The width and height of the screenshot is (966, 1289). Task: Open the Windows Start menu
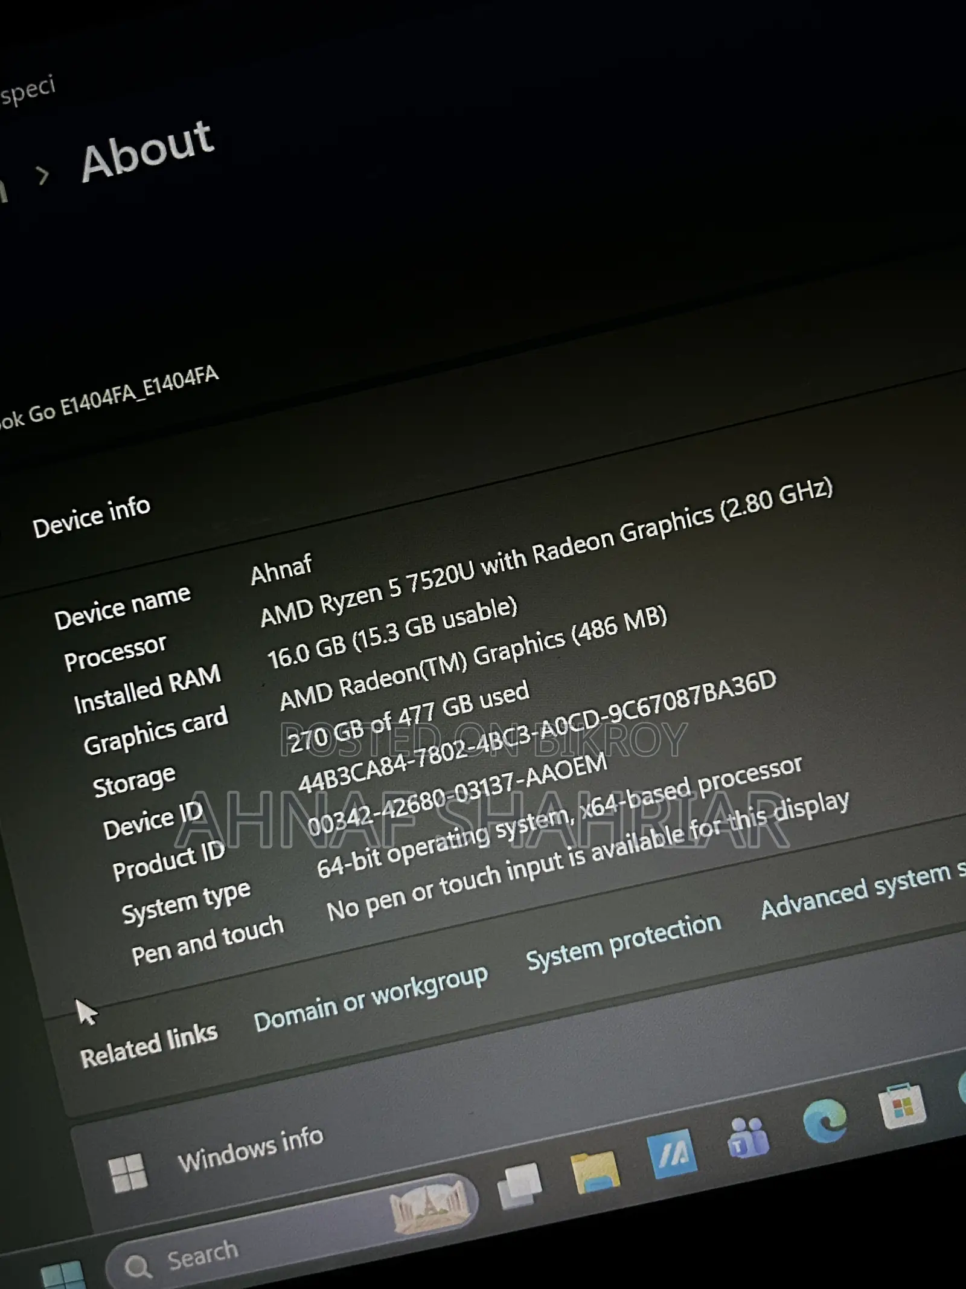coord(63,1275)
